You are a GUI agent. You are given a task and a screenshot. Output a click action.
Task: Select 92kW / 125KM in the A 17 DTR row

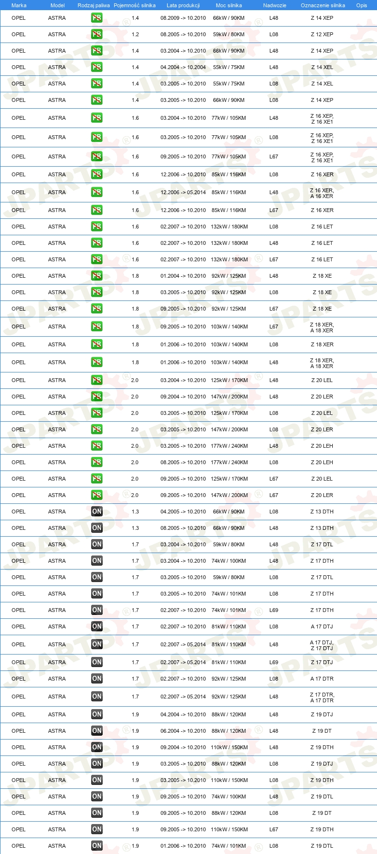pyautogui.click(x=229, y=679)
